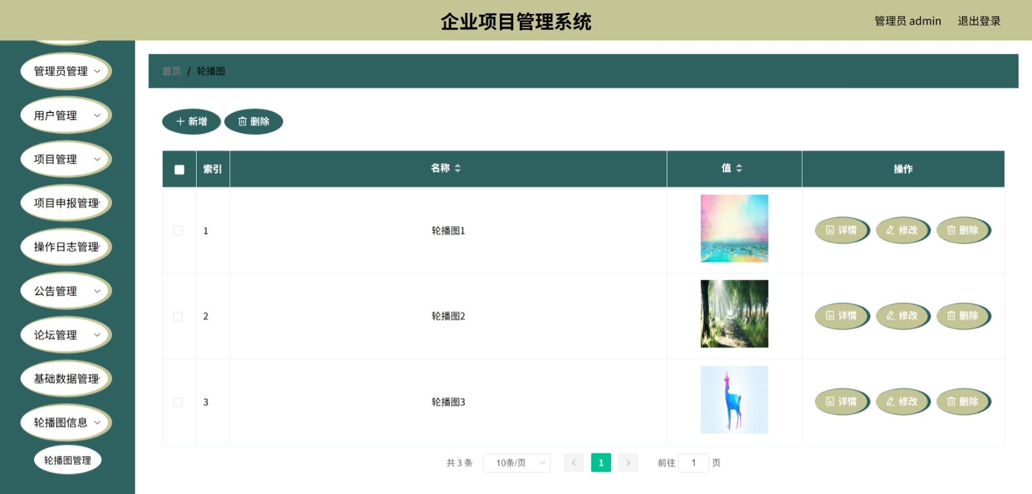Click the 轮播图3 name cell
The width and height of the screenshot is (1032, 494).
click(x=448, y=402)
